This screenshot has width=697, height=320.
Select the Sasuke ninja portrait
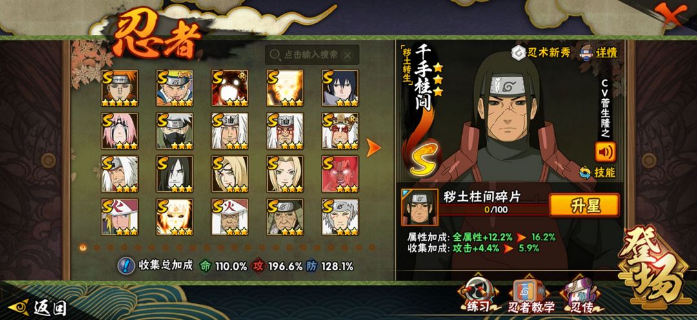(340, 88)
